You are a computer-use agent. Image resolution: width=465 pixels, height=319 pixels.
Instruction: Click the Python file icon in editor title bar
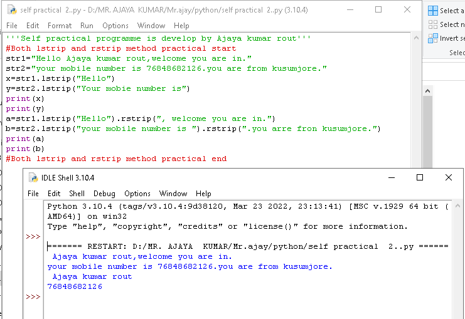coord(11,10)
